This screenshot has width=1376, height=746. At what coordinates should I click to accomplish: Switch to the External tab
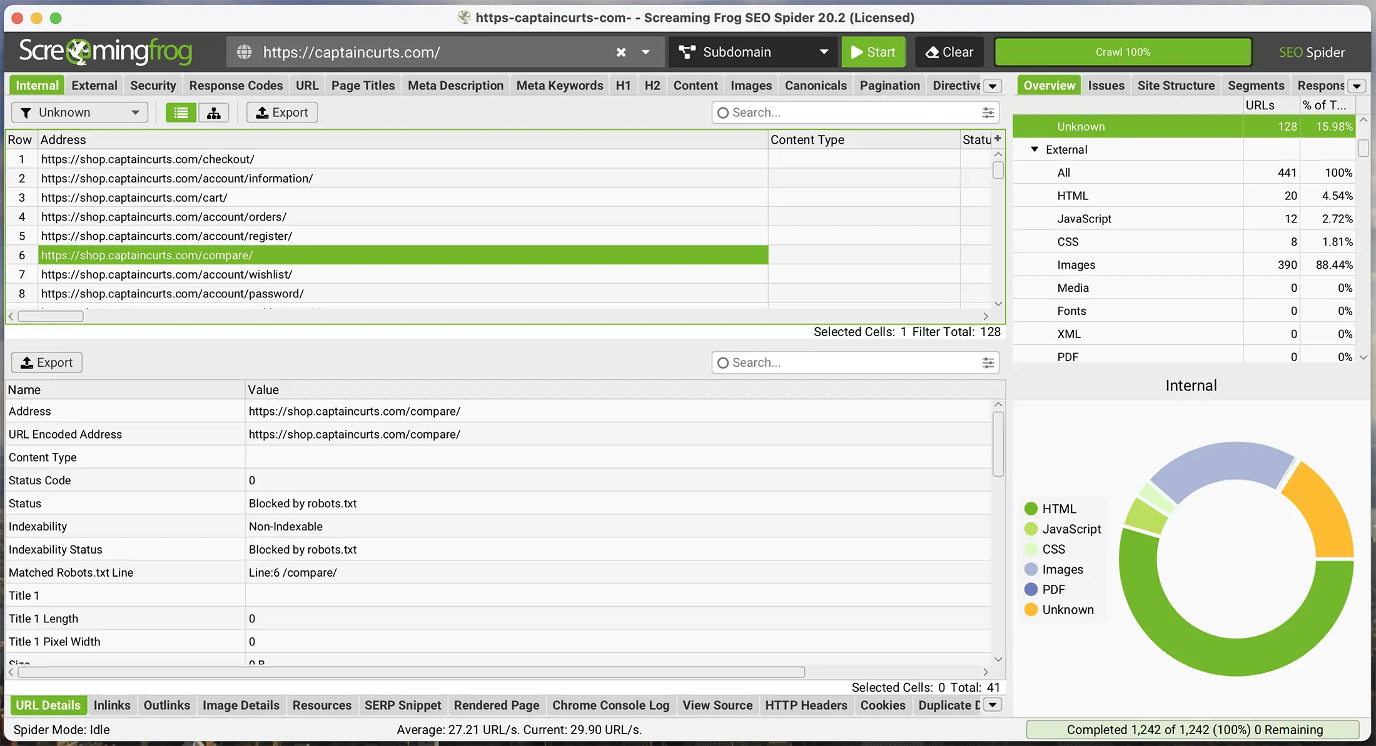tap(94, 86)
